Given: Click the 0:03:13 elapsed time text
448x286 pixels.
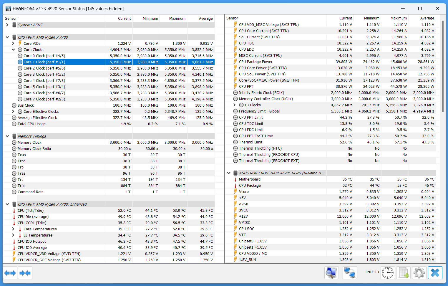Looking at the screenshot, I should pyautogui.click(x=372, y=272).
